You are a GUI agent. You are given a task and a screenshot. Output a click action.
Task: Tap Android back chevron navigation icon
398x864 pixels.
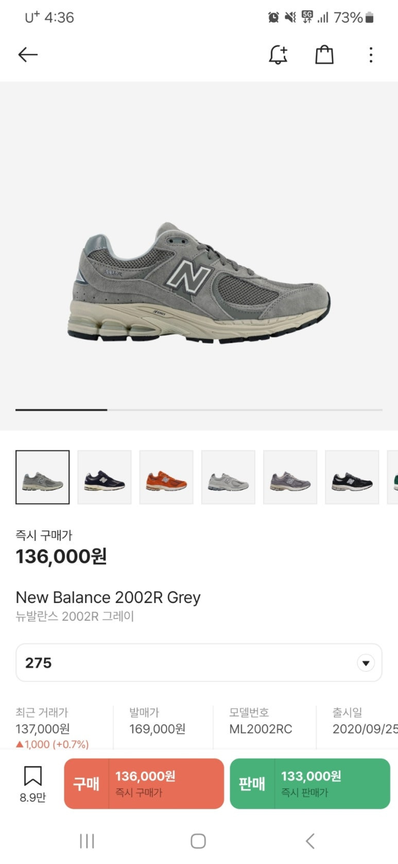(310, 841)
